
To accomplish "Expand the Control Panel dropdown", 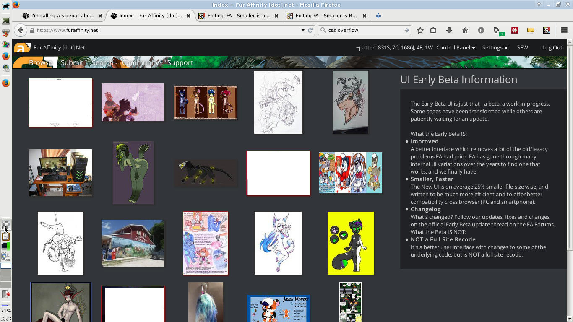I will click(x=456, y=48).
